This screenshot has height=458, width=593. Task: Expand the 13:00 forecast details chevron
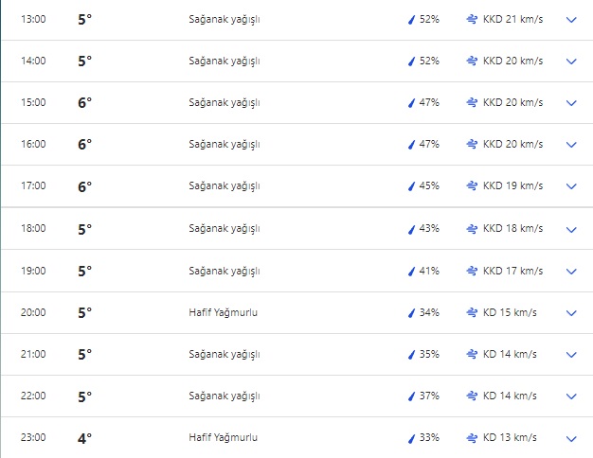(x=571, y=19)
